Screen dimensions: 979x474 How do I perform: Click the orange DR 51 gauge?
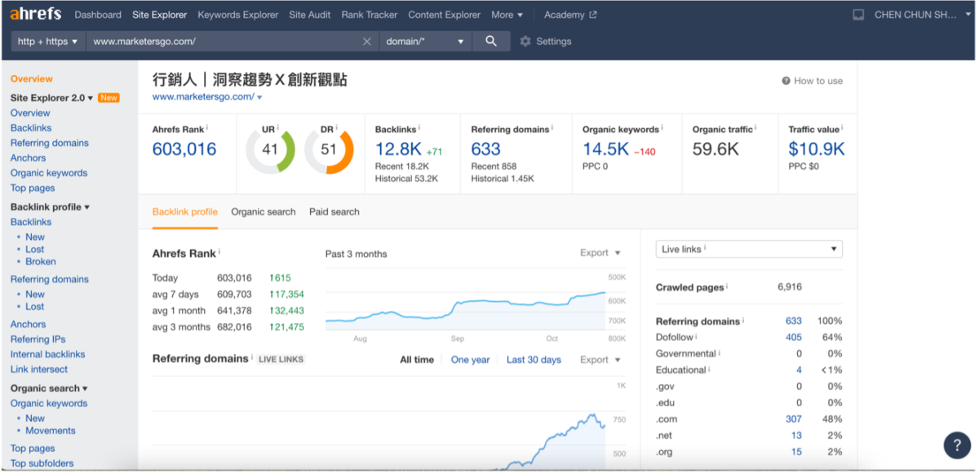[x=329, y=150]
